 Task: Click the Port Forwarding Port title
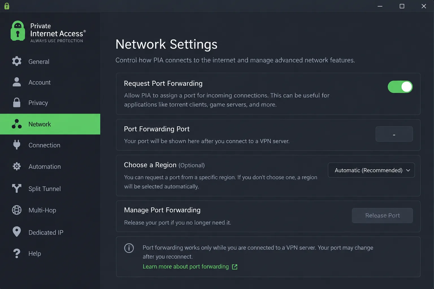click(157, 129)
